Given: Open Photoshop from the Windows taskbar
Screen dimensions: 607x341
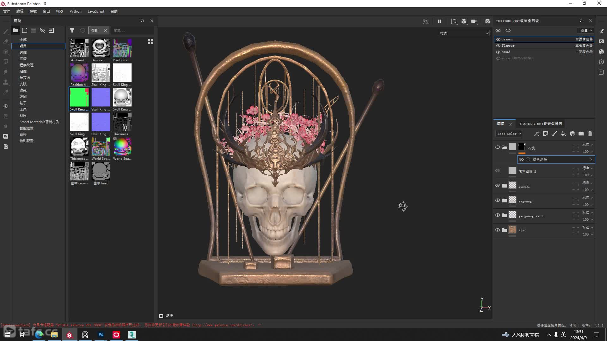Looking at the screenshot, I should [101, 335].
